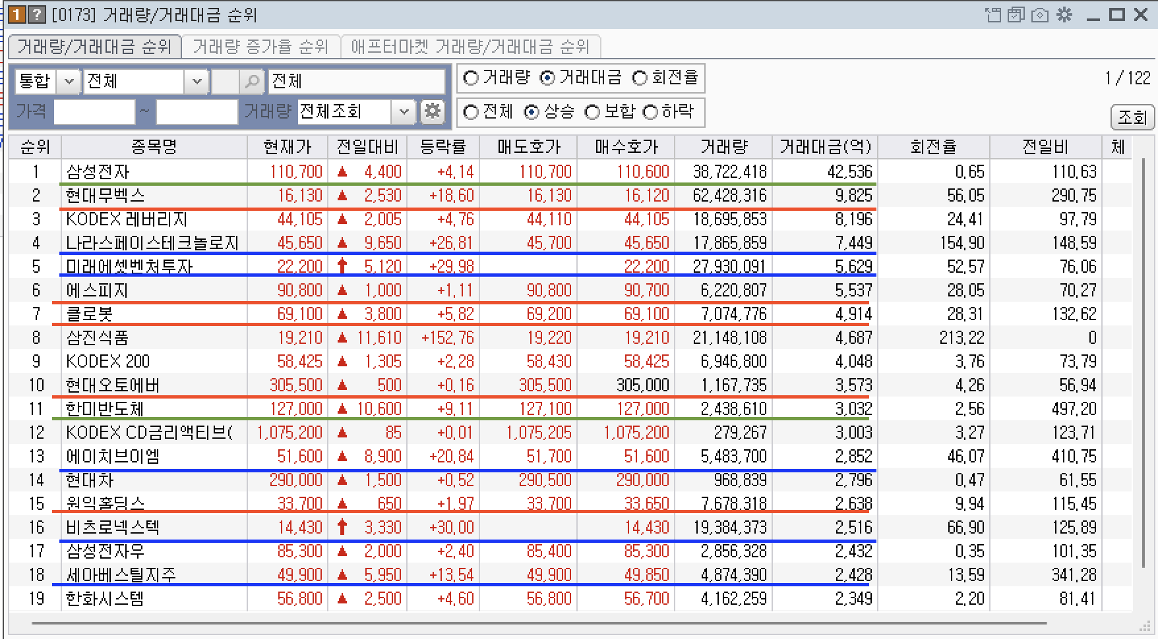Click the stock code input before magnifier
Image resolution: width=1158 pixels, height=639 pixels.
(225, 82)
